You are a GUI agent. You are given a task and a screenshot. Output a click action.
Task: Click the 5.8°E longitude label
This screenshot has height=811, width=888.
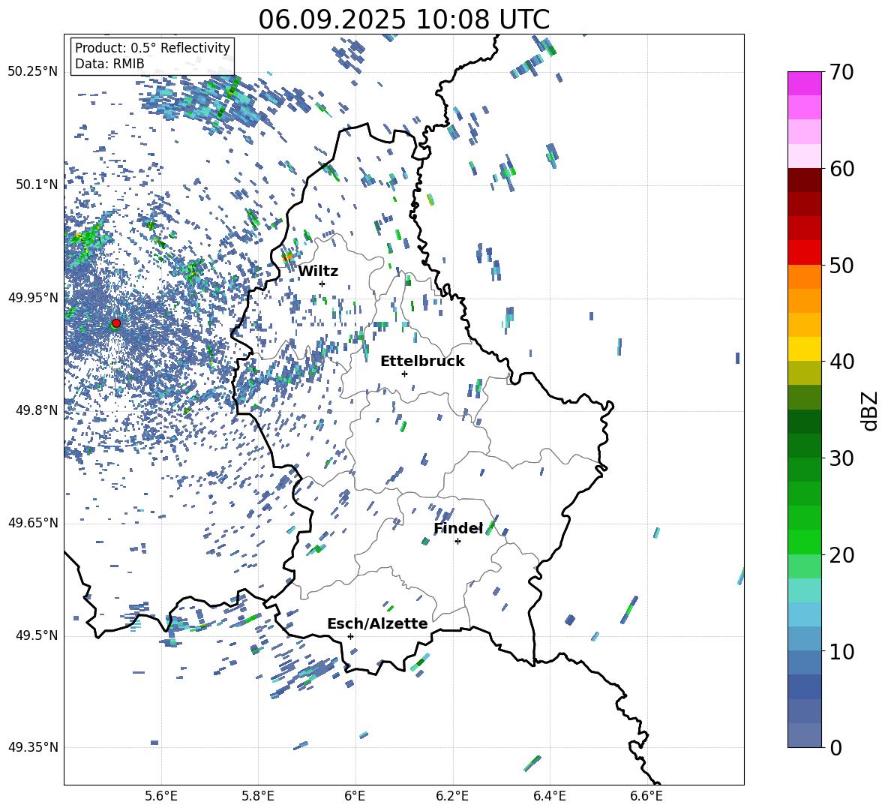[258, 796]
